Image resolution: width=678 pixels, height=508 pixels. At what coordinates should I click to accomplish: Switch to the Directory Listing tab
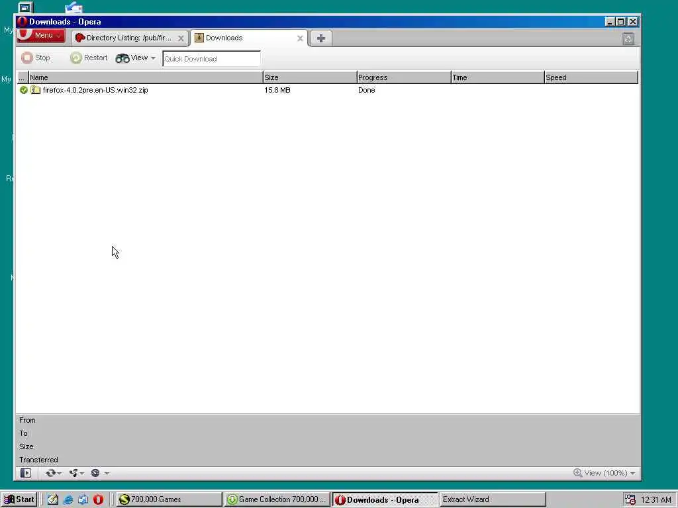(130, 38)
